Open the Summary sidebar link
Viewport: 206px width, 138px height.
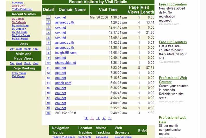18,3
